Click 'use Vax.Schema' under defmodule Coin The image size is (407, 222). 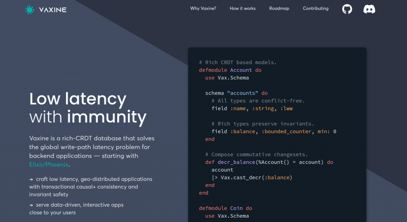coord(227,216)
